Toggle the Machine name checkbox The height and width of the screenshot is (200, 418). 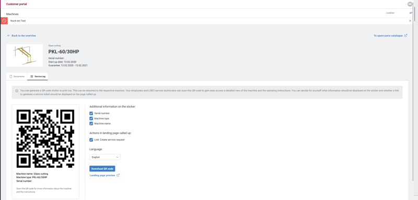pyautogui.click(x=91, y=123)
